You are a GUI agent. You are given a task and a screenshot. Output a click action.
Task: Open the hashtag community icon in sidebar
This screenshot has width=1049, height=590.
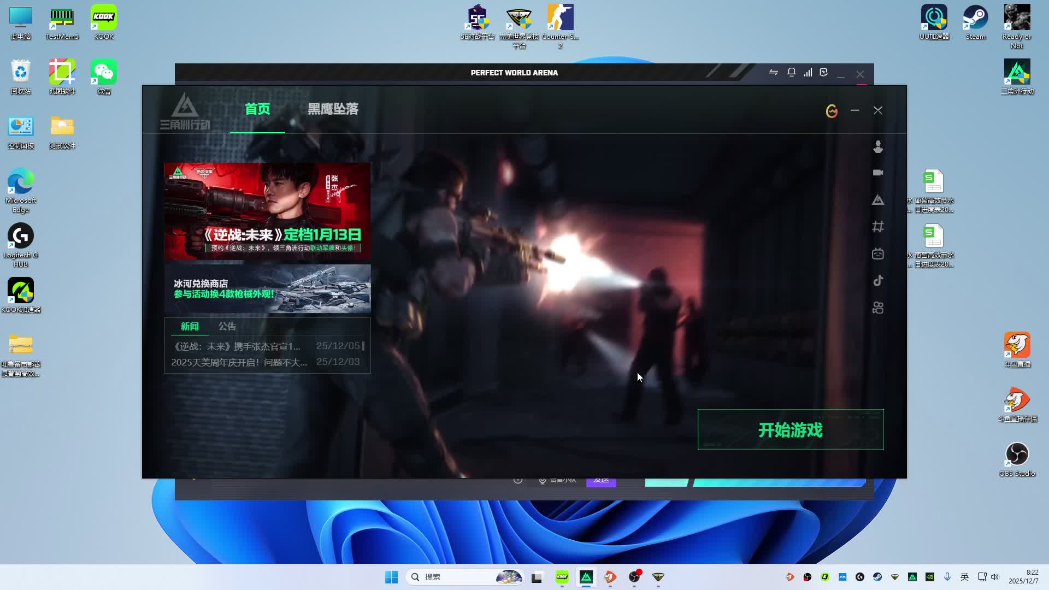pos(878,227)
